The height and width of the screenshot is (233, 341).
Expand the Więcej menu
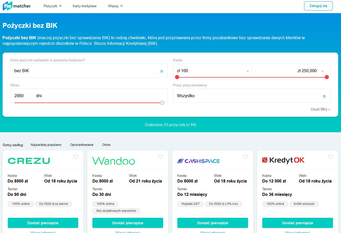click(115, 6)
